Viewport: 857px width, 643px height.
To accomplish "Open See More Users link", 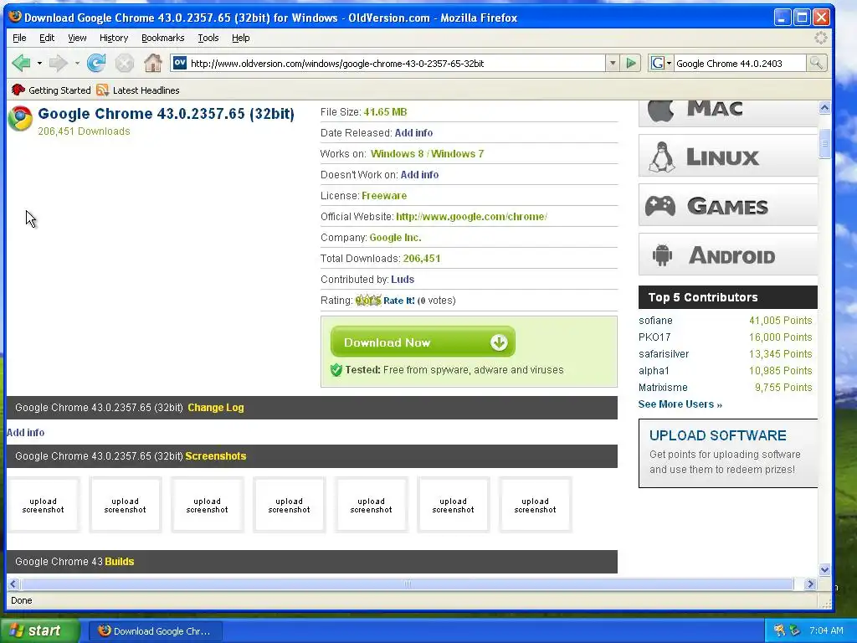I will point(680,404).
